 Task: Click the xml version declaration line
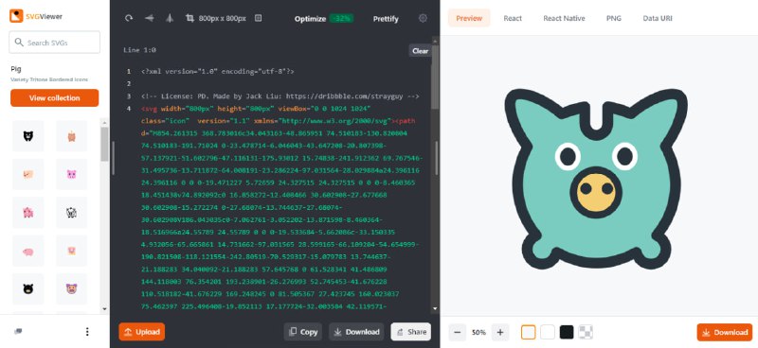click(x=218, y=72)
